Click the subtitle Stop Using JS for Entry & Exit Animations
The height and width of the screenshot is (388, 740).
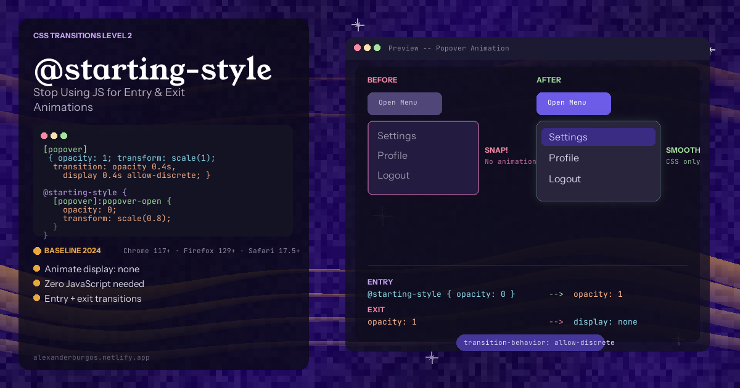109,100
